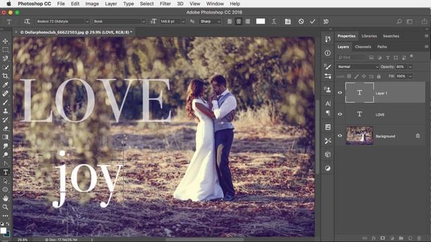Open font style dropdown showing Book

pos(120,22)
